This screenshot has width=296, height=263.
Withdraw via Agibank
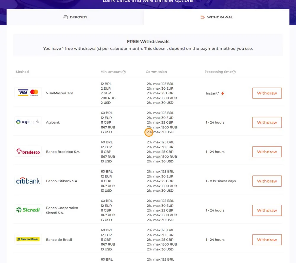pyautogui.click(x=267, y=122)
